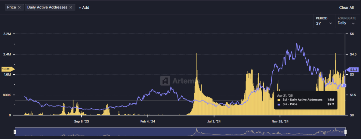Click the left handle of range slider
Image resolution: width=361 pixels, height=139 pixels.
15,132
